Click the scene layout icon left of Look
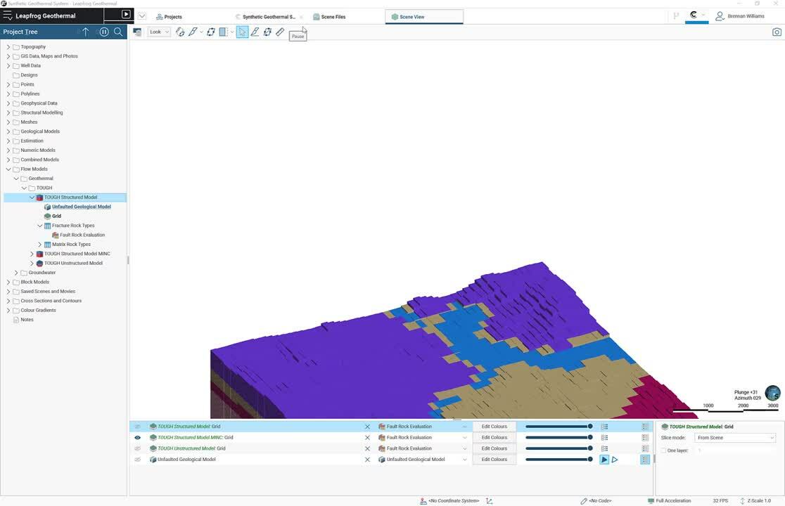Screen dimensions: 785x506 click(x=137, y=32)
